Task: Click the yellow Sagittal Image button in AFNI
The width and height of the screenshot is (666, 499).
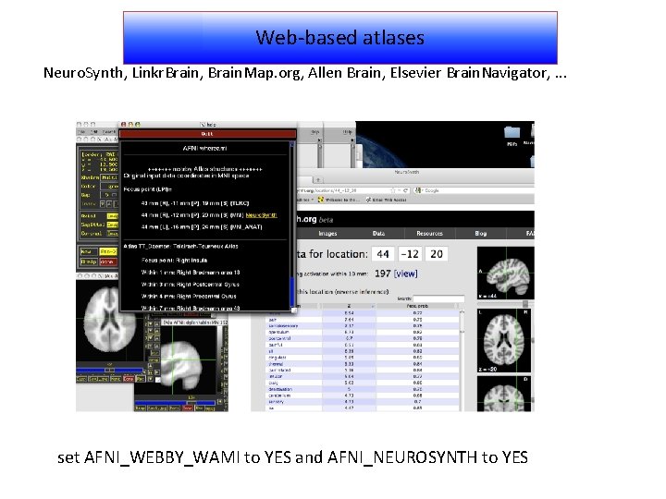Action: coord(112,225)
